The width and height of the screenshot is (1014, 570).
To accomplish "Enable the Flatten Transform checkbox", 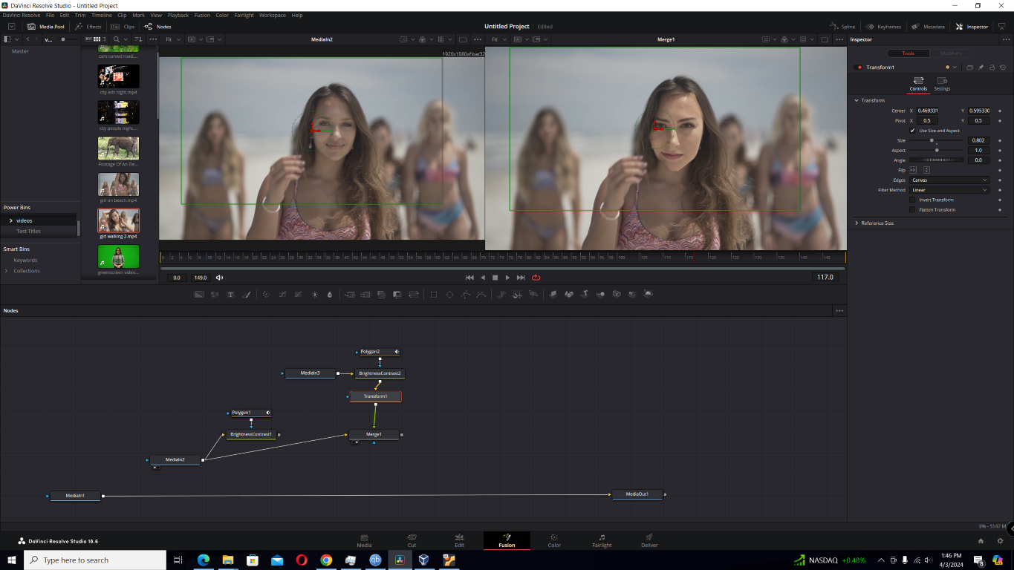I will 912,210.
